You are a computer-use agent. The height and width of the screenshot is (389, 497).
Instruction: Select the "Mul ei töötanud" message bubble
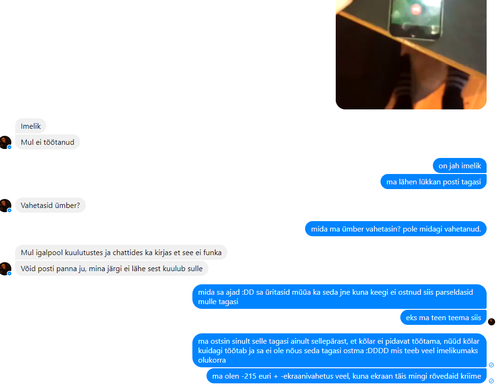tap(48, 142)
